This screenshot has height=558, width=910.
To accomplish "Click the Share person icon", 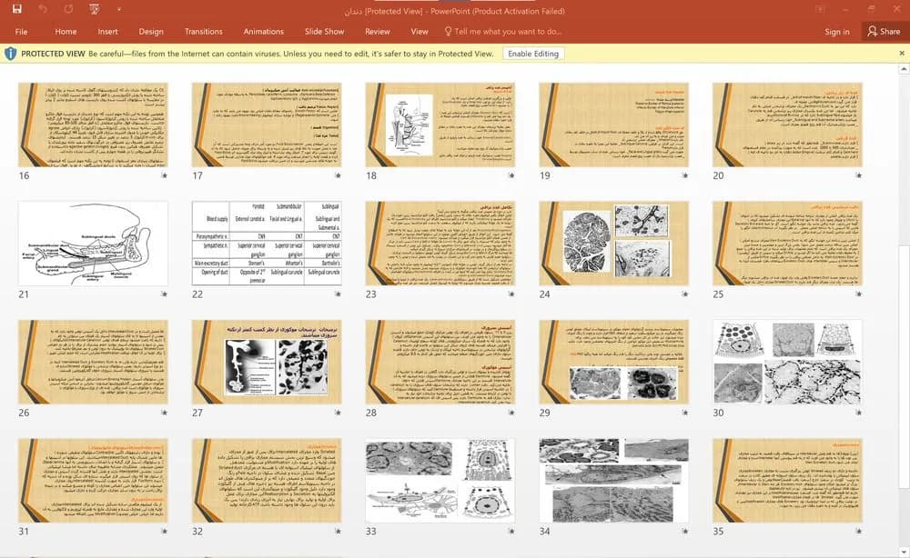I will 873,31.
